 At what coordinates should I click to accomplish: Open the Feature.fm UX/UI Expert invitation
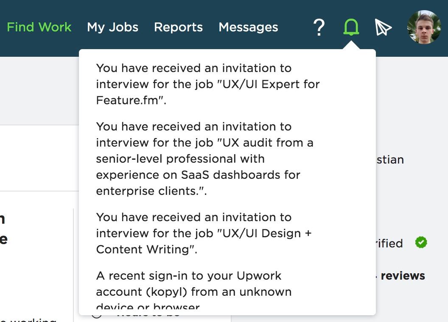(208, 84)
